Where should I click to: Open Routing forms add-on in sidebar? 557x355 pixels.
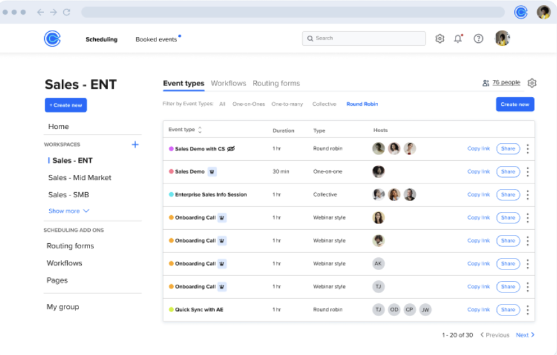click(x=70, y=246)
